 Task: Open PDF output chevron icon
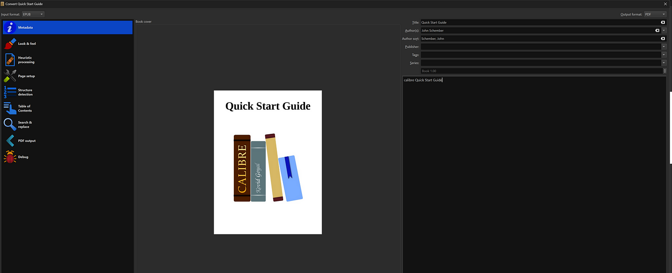point(10,141)
